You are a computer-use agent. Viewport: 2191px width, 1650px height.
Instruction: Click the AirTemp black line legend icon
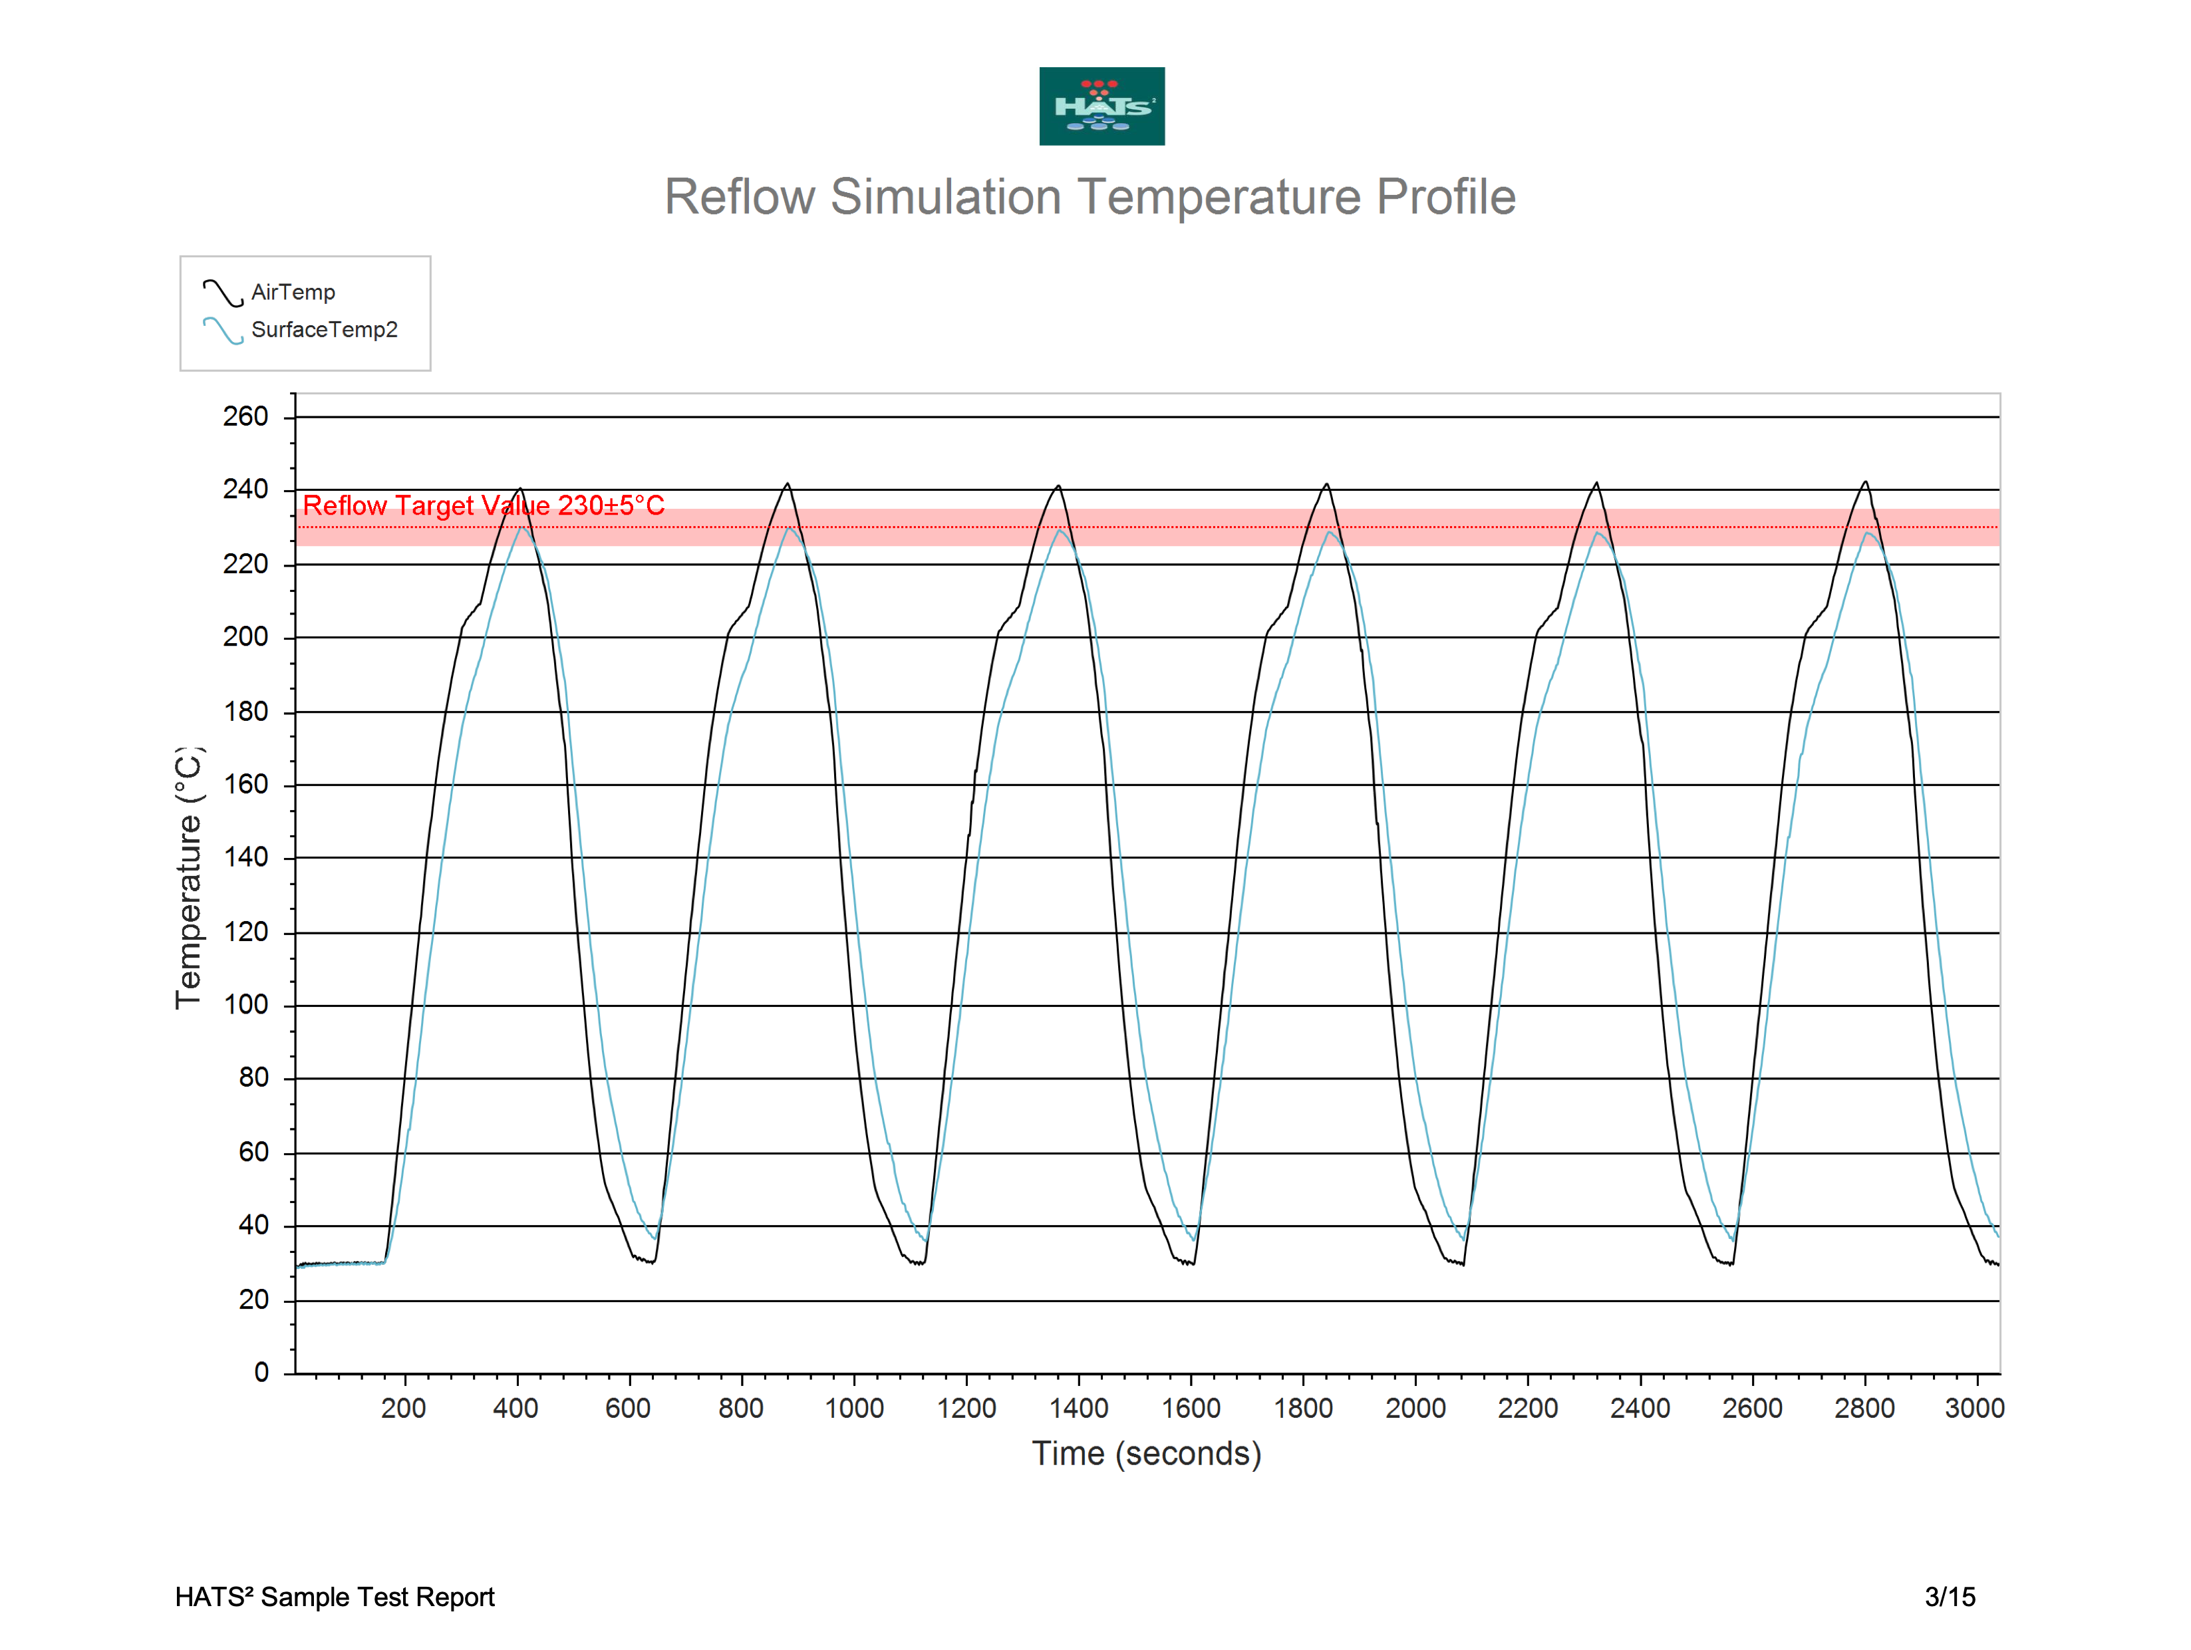tap(223, 293)
